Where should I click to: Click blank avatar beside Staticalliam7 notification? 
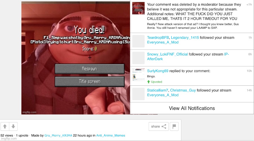click(138, 94)
